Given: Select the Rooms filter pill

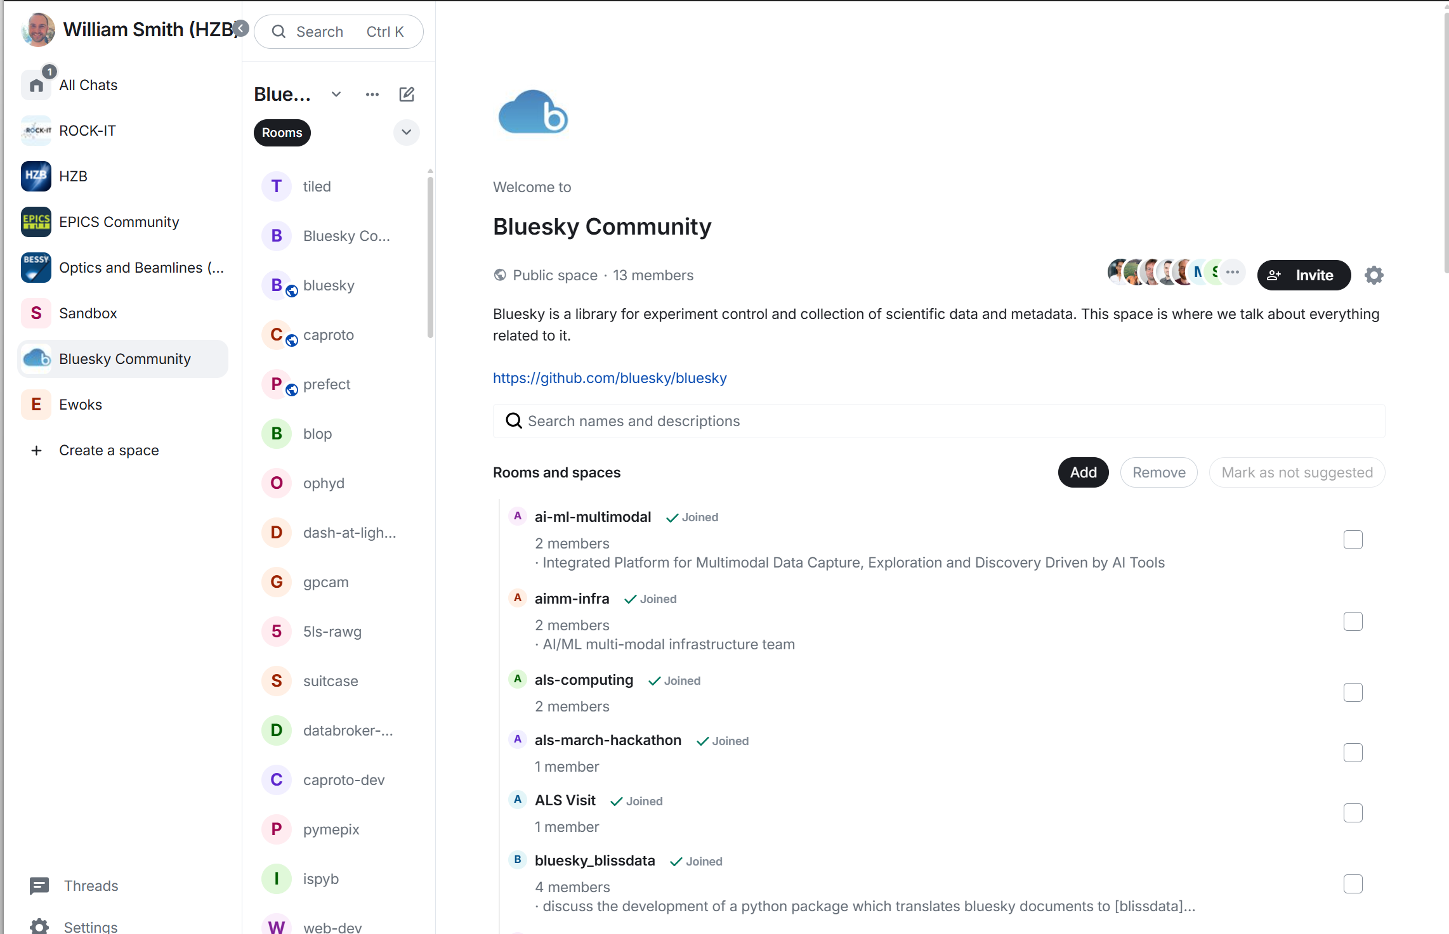Looking at the screenshot, I should tap(282, 133).
